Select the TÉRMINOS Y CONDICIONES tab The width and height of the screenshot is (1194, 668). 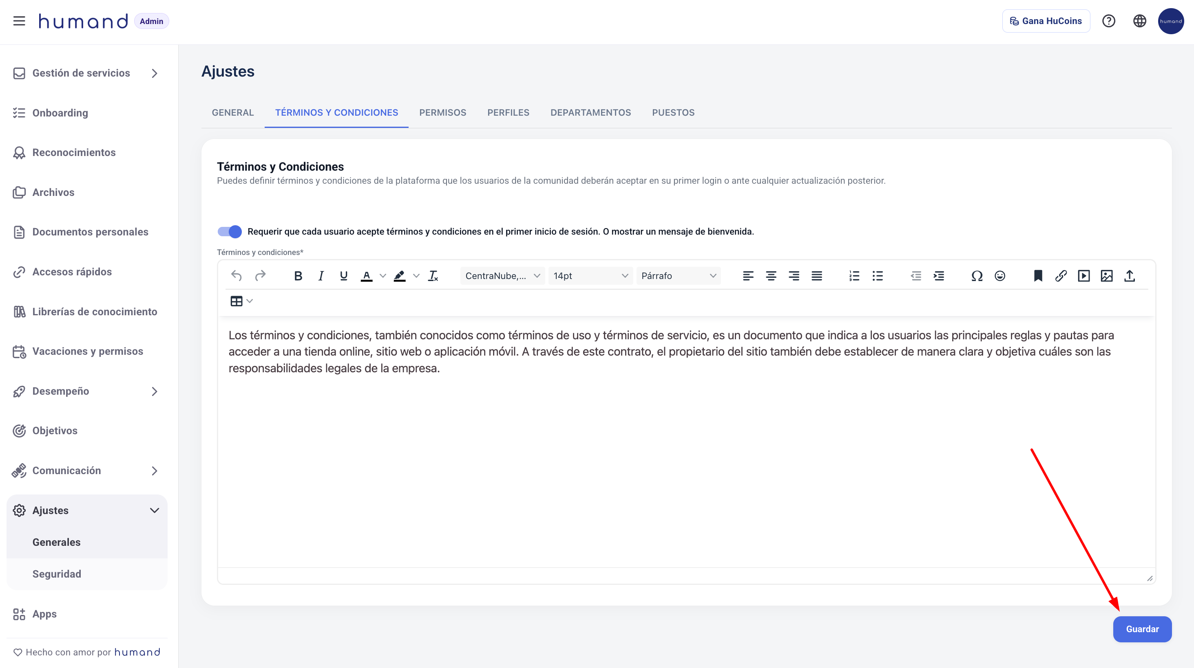[x=336, y=112]
